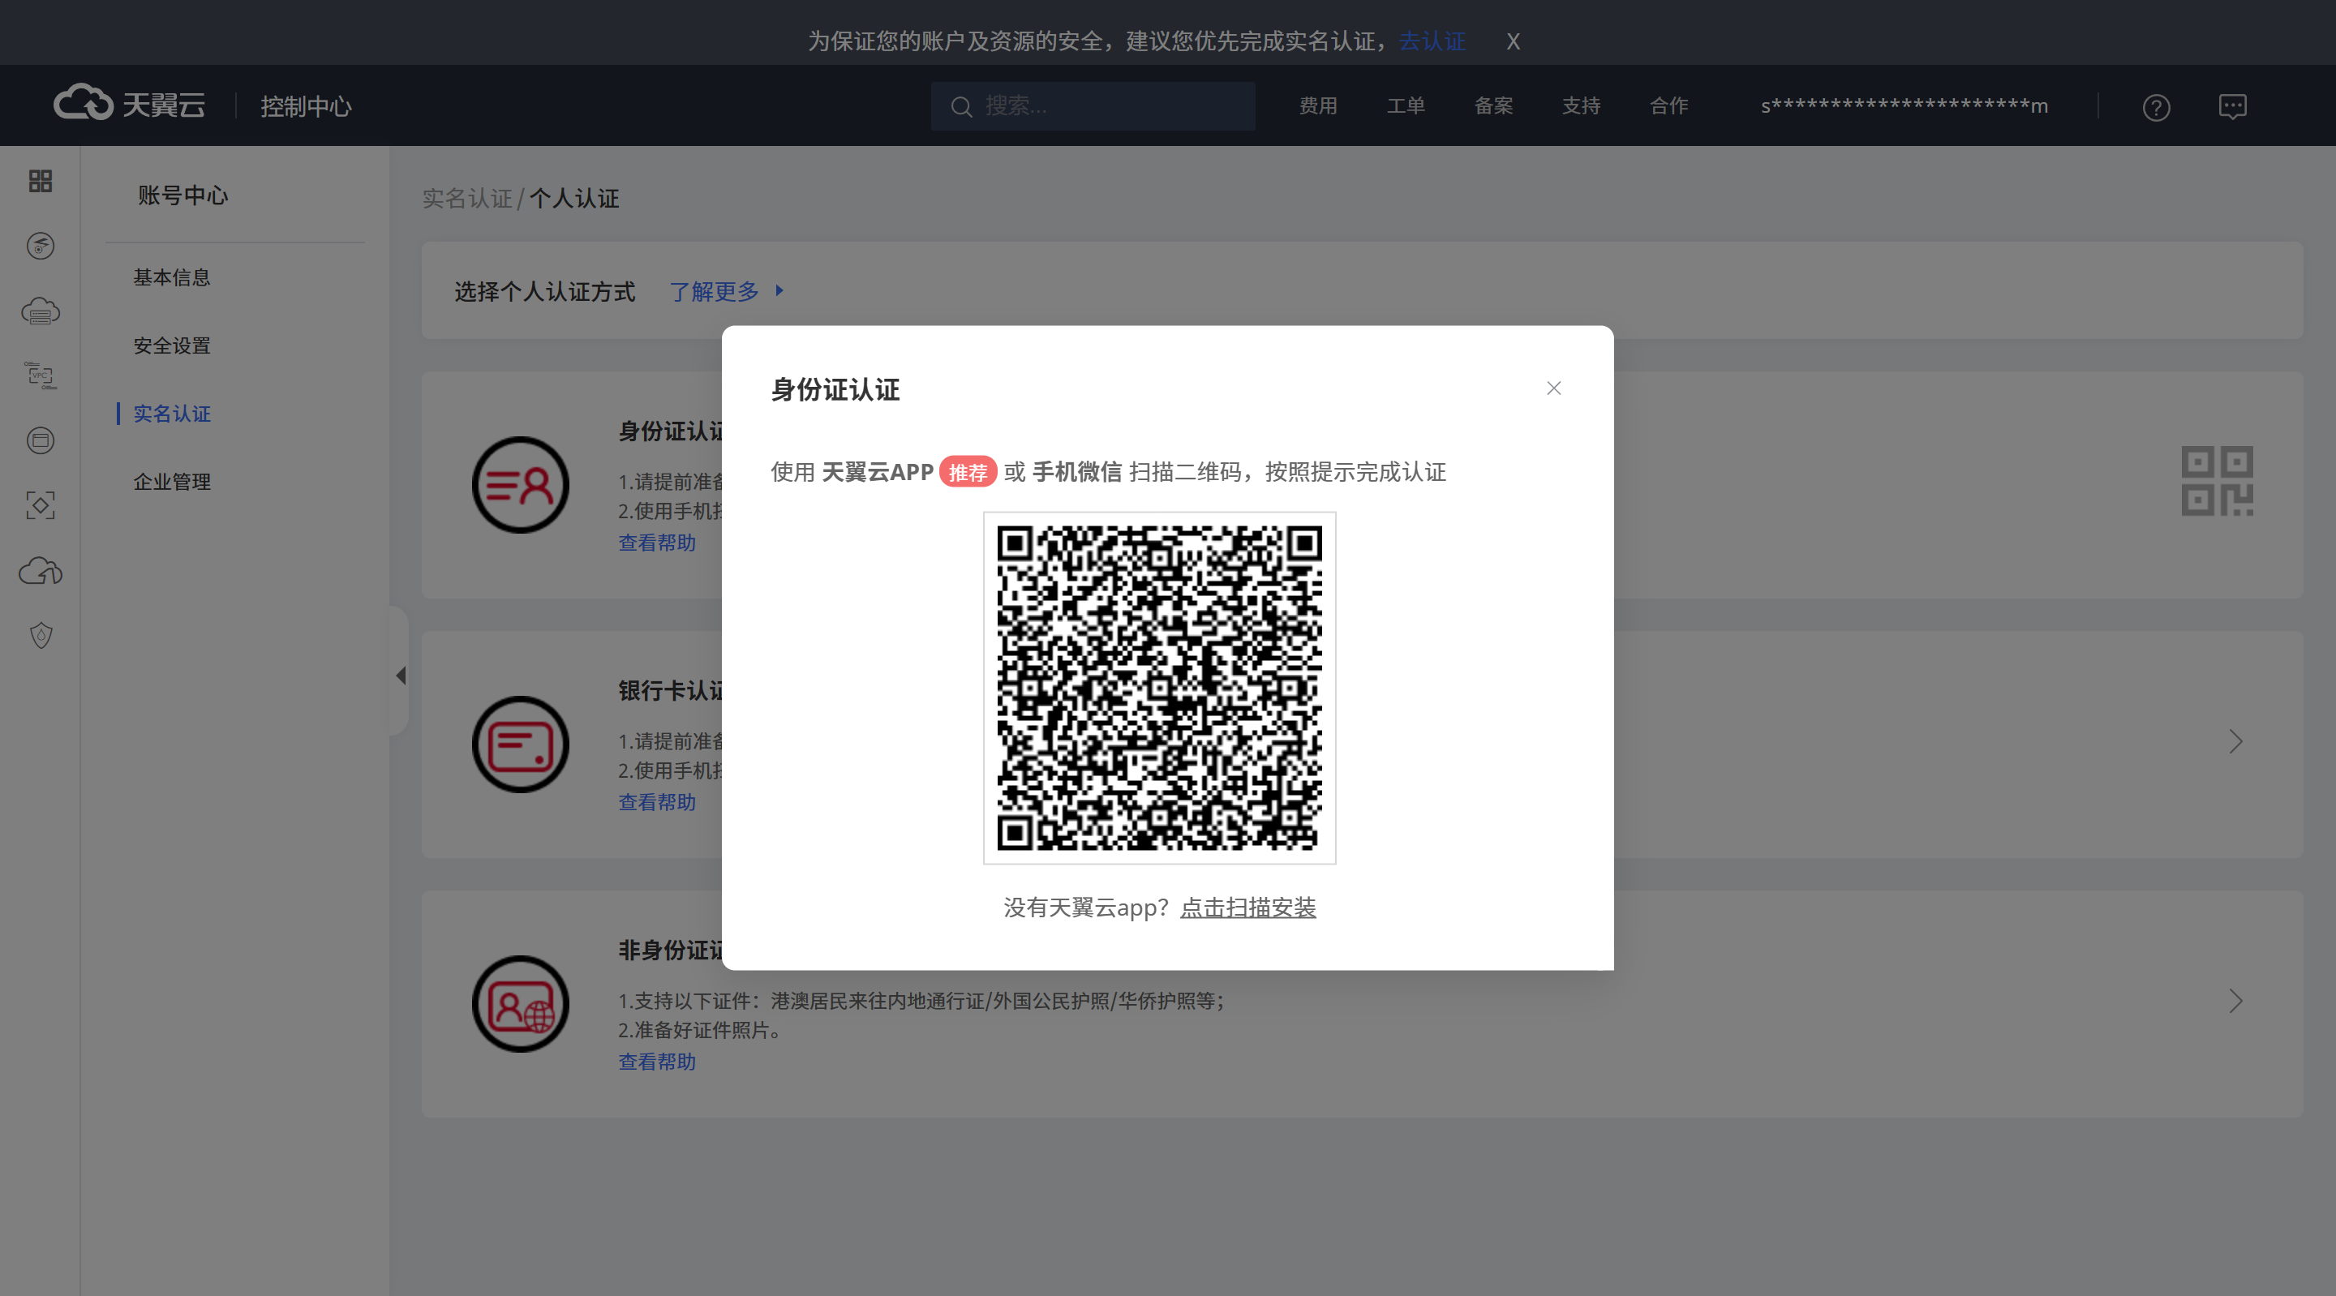Select 企业管理 in account menu
The height and width of the screenshot is (1296, 2336).
(171, 482)
